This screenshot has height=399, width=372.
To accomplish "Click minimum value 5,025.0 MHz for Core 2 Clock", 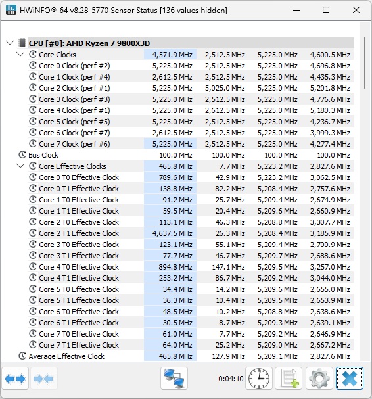I will 225,88.
